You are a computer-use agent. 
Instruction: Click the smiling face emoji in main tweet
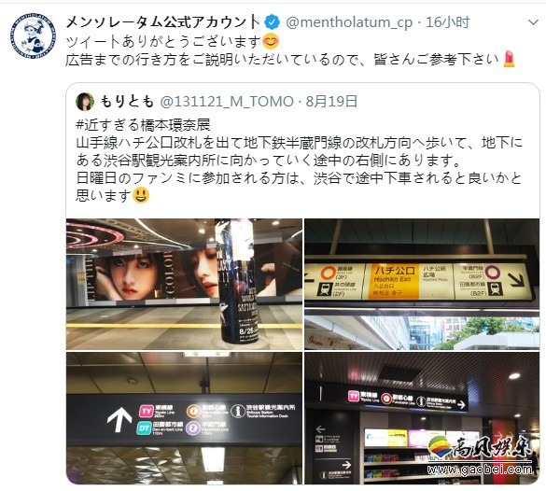click(x=271, y=42)
